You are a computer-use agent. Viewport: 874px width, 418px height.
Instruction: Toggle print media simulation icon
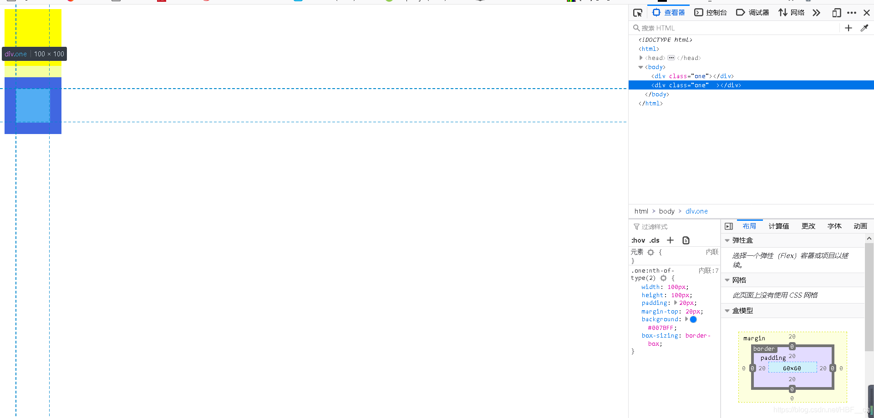tap(686, 240)
